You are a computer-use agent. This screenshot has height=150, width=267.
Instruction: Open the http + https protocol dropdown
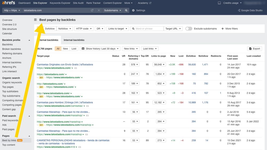(12, 10)
